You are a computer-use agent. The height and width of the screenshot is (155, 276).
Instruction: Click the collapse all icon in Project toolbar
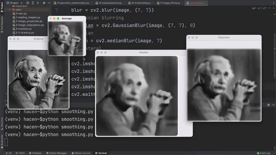[38, 3]
